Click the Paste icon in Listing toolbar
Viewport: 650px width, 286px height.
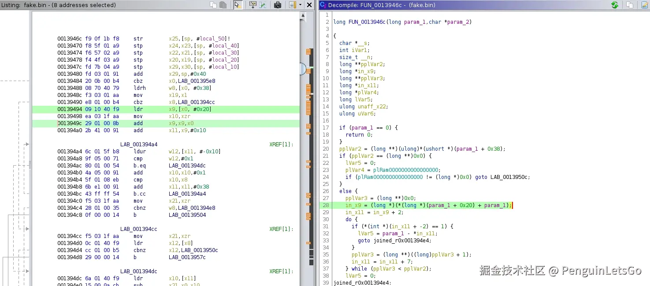[223, 5]
